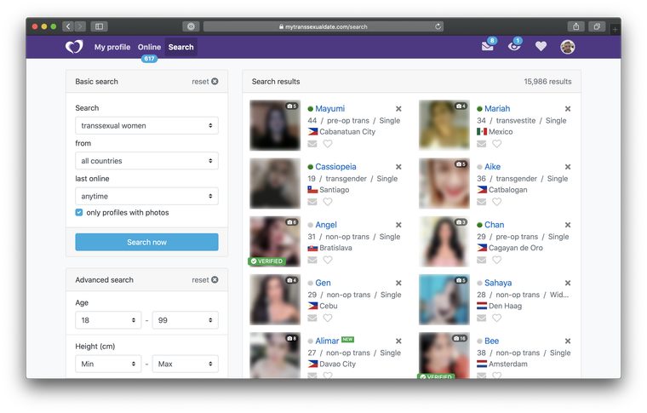The height and width of the screenshot is (413, 647).
Task: Hide Gen's result using the X
Action: point(398,283)
